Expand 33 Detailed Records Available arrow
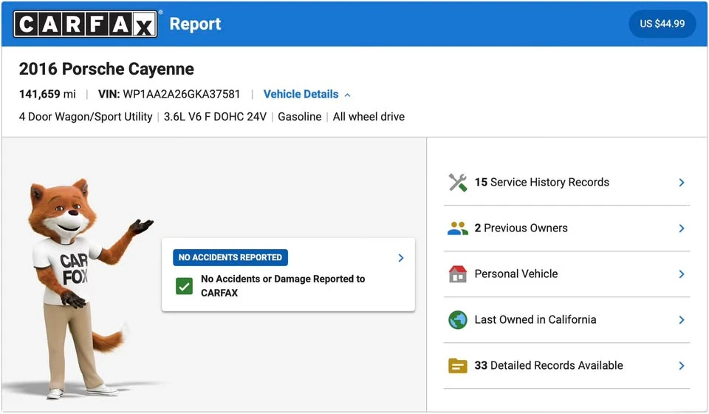Viewport: 709px width, 414px height. (682, 366)
